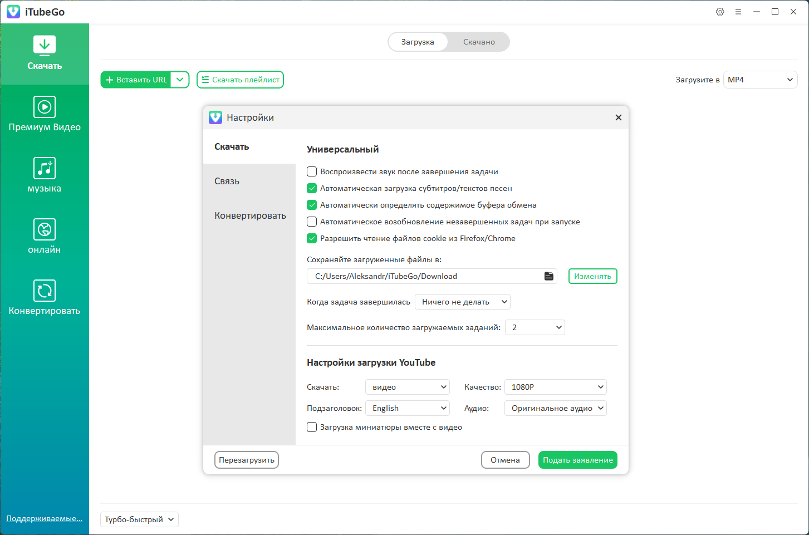This screenshot has height=535, width=809.
Task: Switch to the Скачано tab
Action: pos(479,42)
